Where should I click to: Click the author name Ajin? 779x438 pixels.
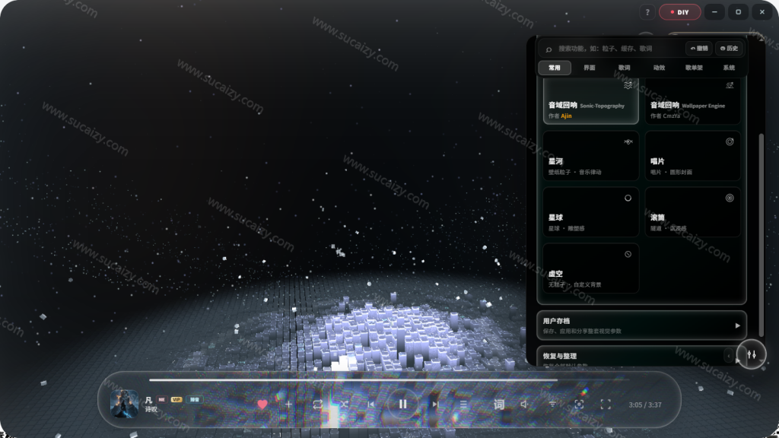coord(566,116)
